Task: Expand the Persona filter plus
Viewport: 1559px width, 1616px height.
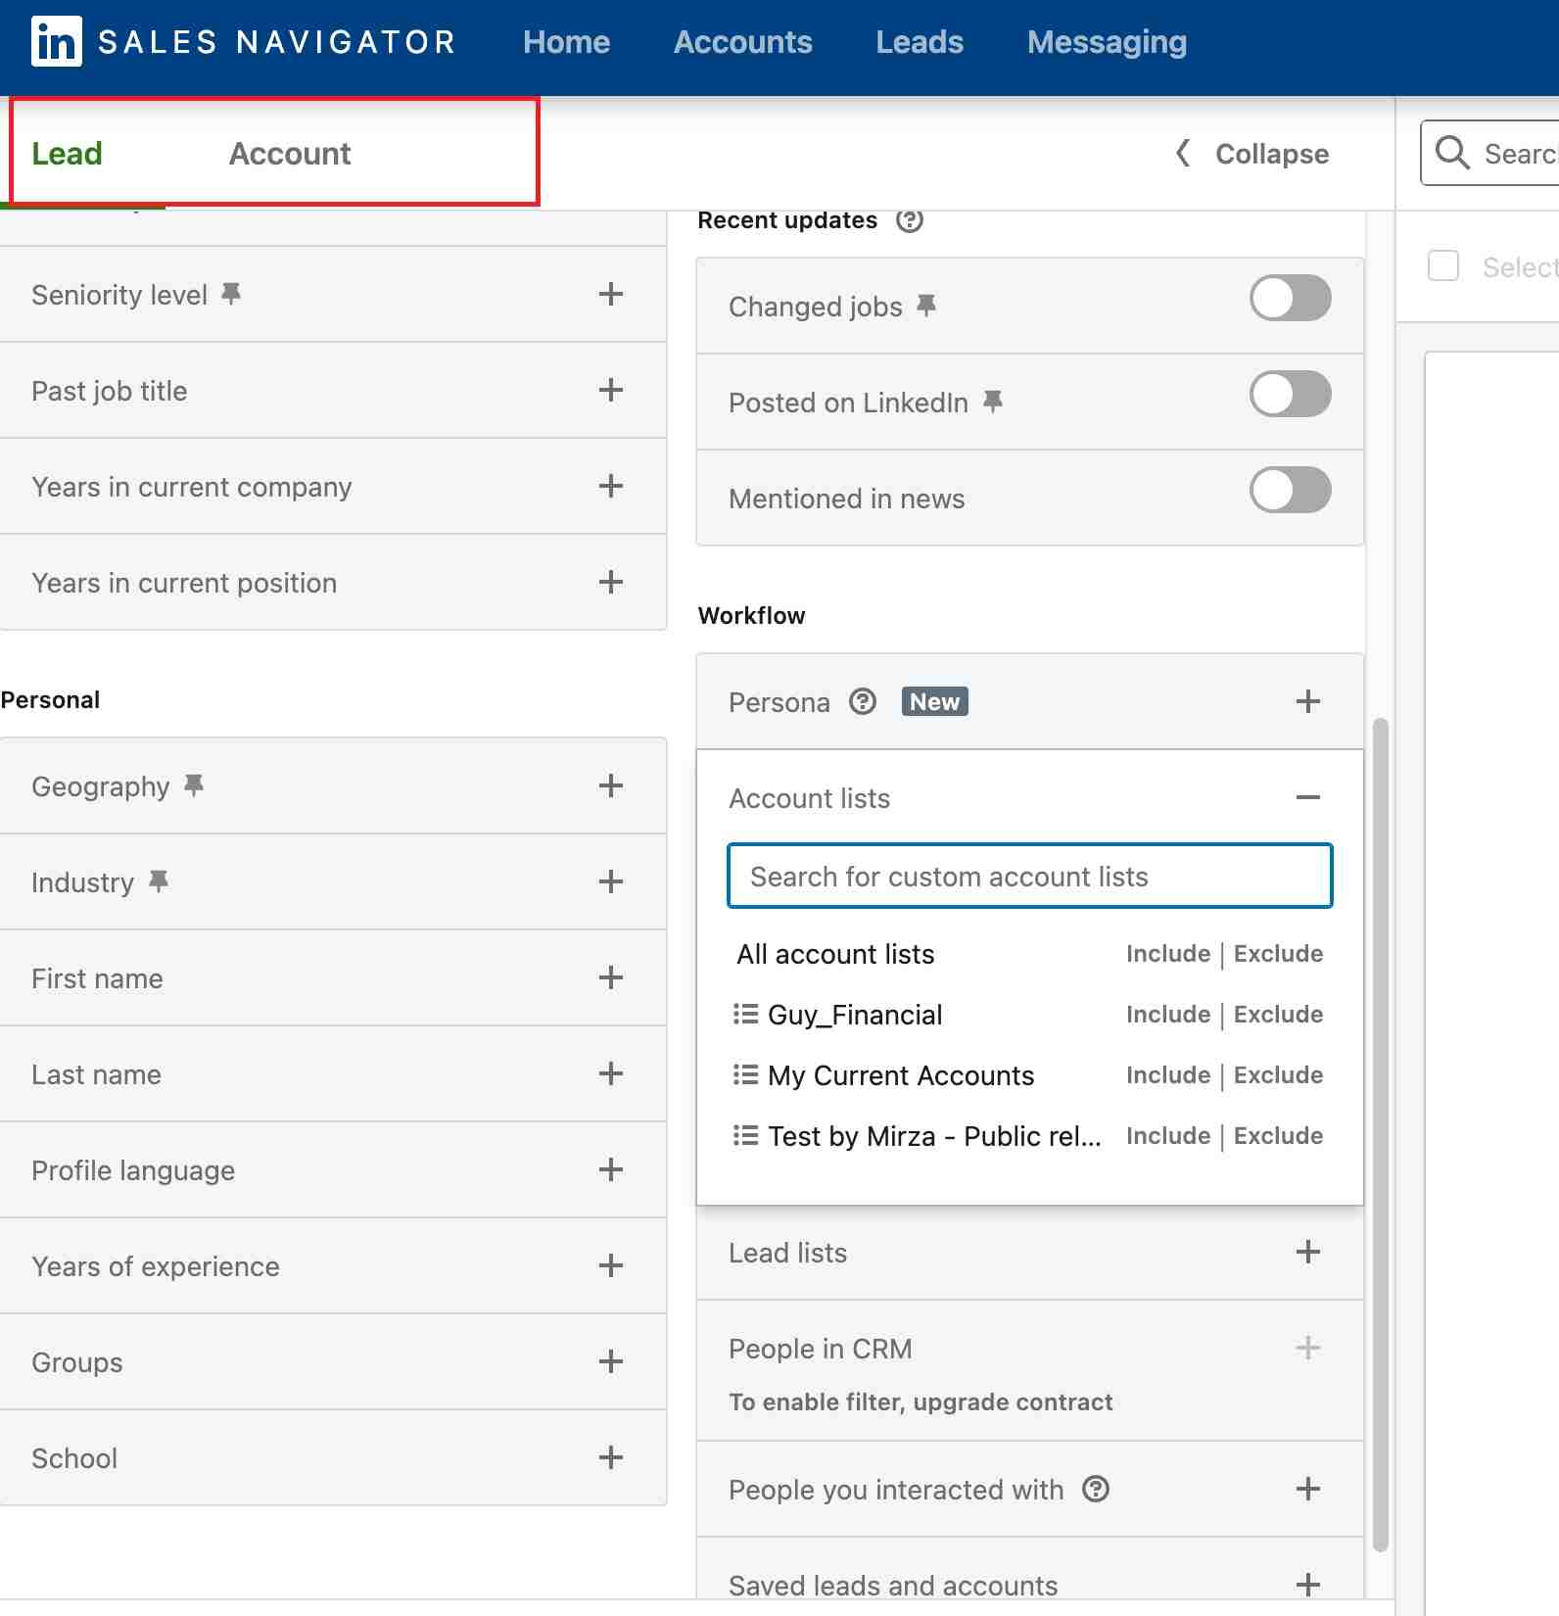Action: click(x=1308, y=701)
